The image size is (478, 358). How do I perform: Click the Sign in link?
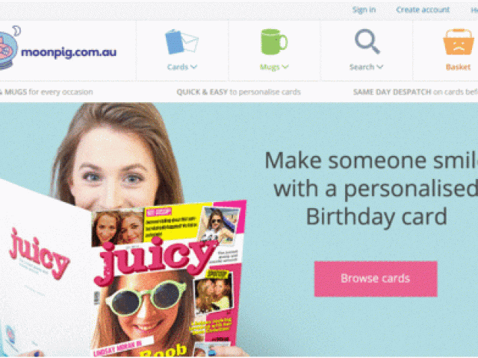click(364, 10)
